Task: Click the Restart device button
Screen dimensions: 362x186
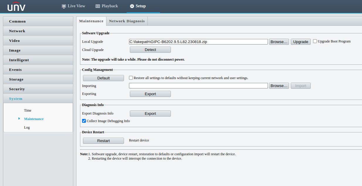Action: coord(103,141)
